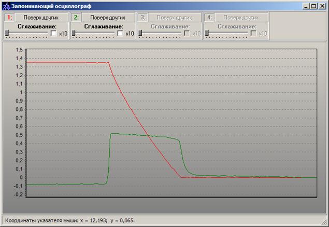The image size is (329, 227).
Task: Click the 'Сглаживание:' label of channel 2
Action: [104, 26]
